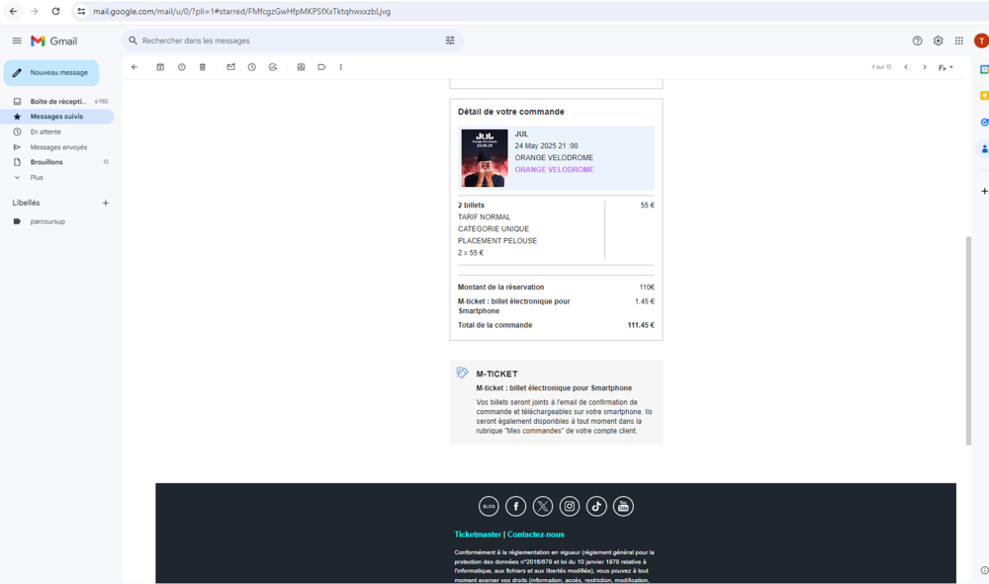Move email to another folder
The width and height of the screenshot is (989, 584).
[301, 67]
